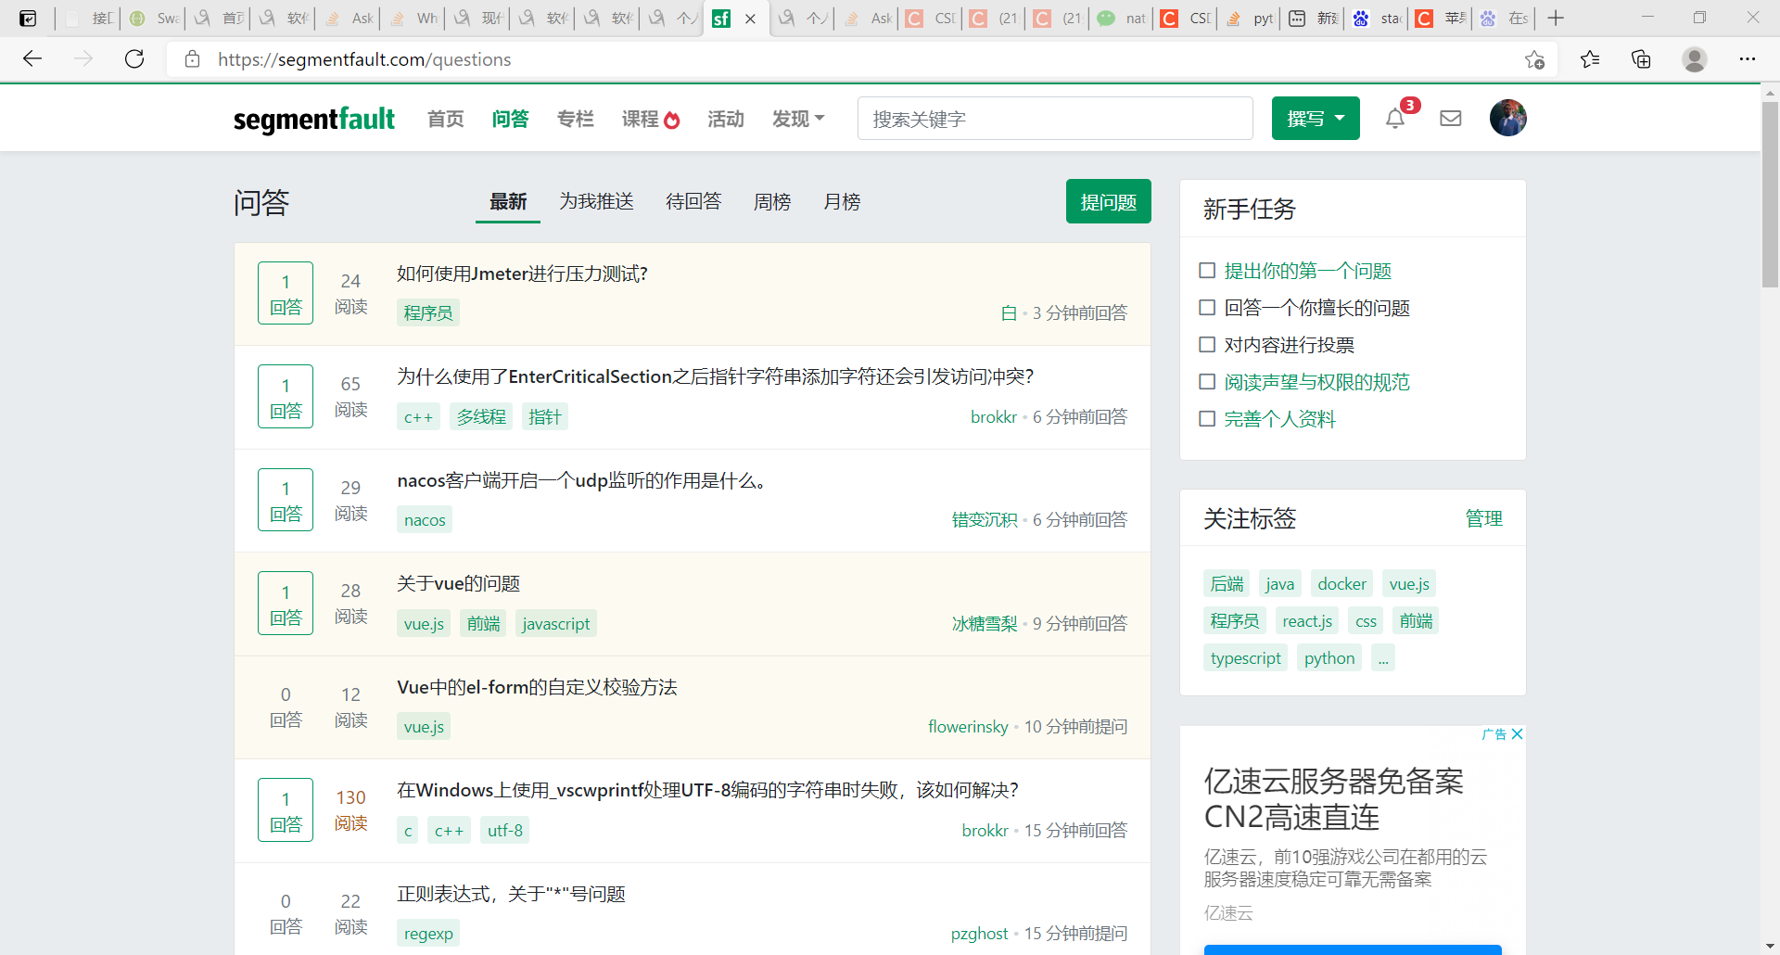Image resolution: width=1780 pixels, height=955 pixels.
Task: Click the hot flame icon next to 课程
Action: [x=672, y=120]
